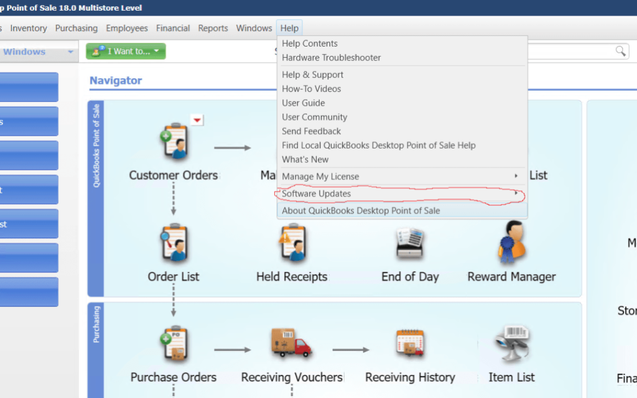Open the Purchase Orders icon

[x=174, y=343]
